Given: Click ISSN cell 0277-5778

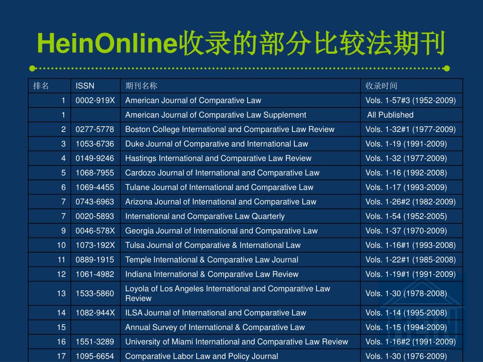Looking at the screenshot, I should [x=95, y=129].
